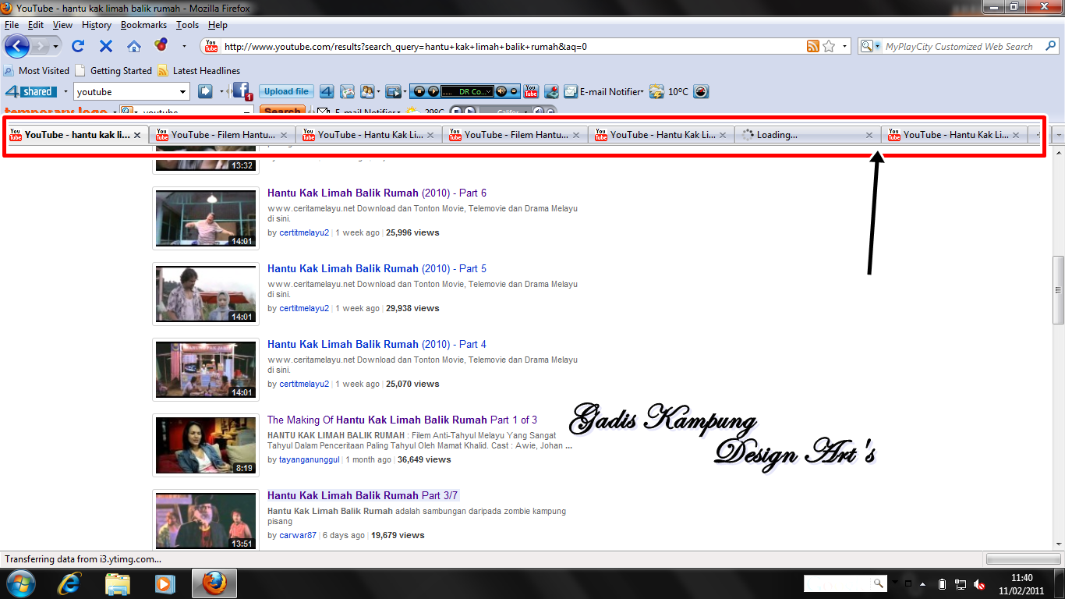Go back using the Back arrow button
The height and width of the screenshot is (599, 1065).
coord(16,46)
